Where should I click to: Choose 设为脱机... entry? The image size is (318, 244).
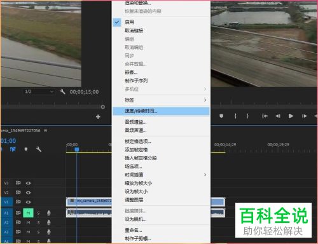click(x=161, y=219)
